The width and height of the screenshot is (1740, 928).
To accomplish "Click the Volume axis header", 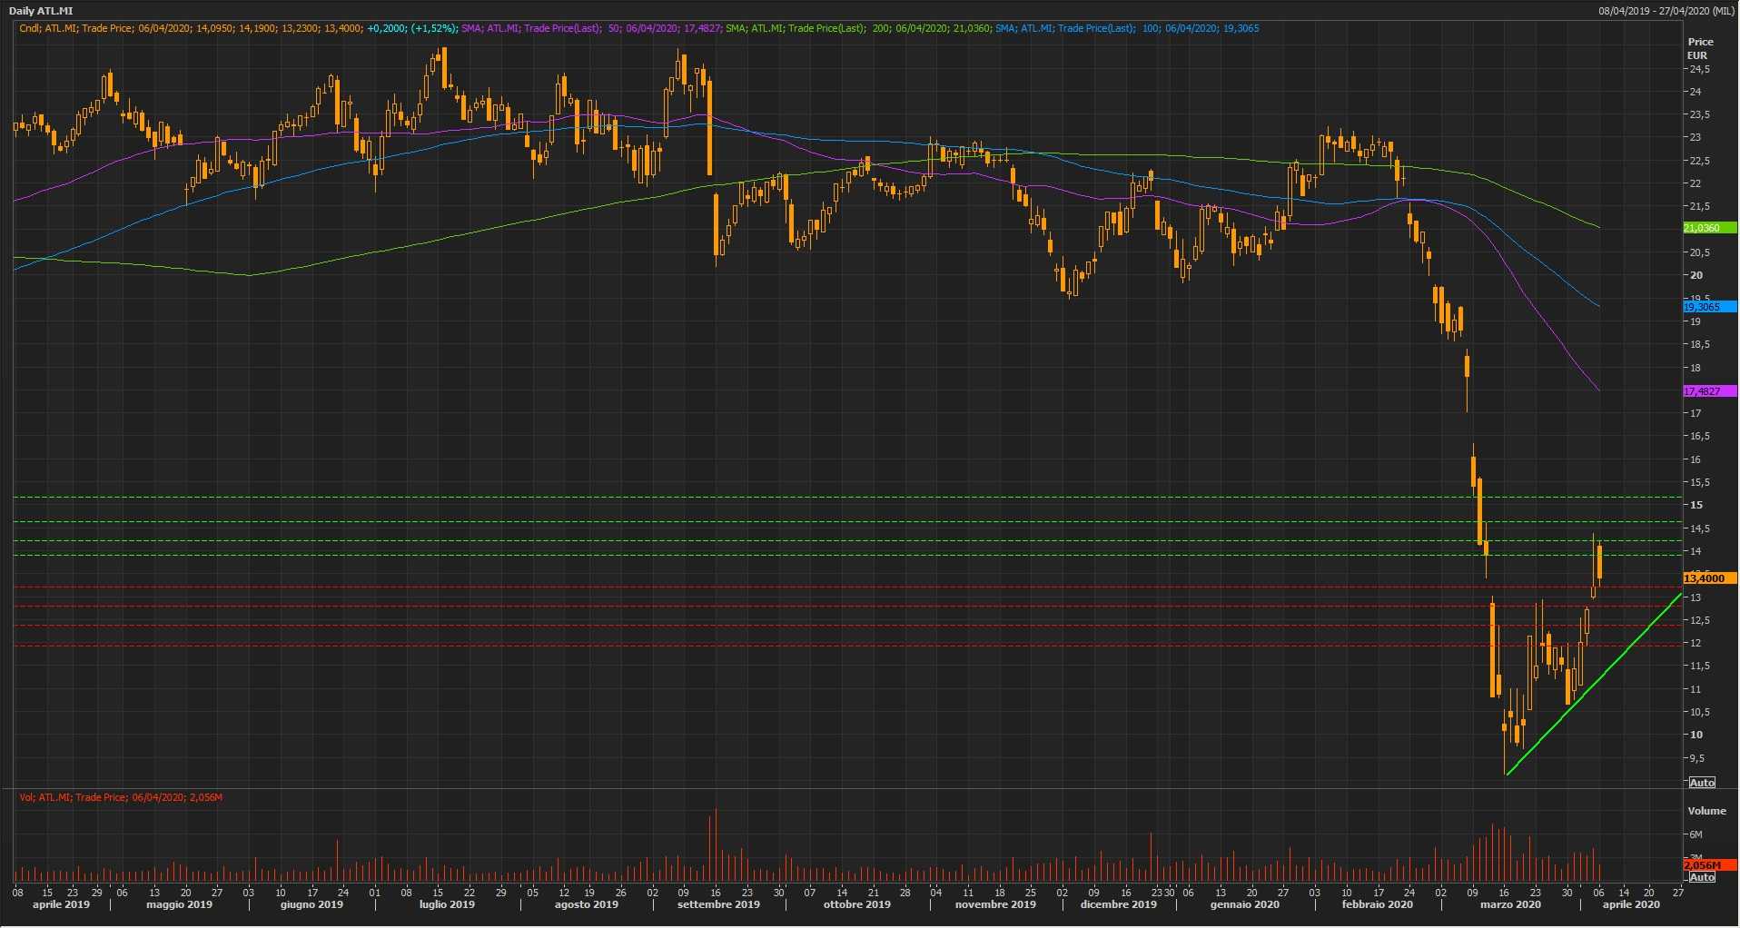I will 1706,811.
